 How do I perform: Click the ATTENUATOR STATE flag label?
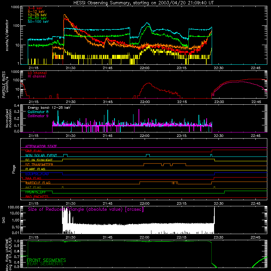tap(41, 146)
